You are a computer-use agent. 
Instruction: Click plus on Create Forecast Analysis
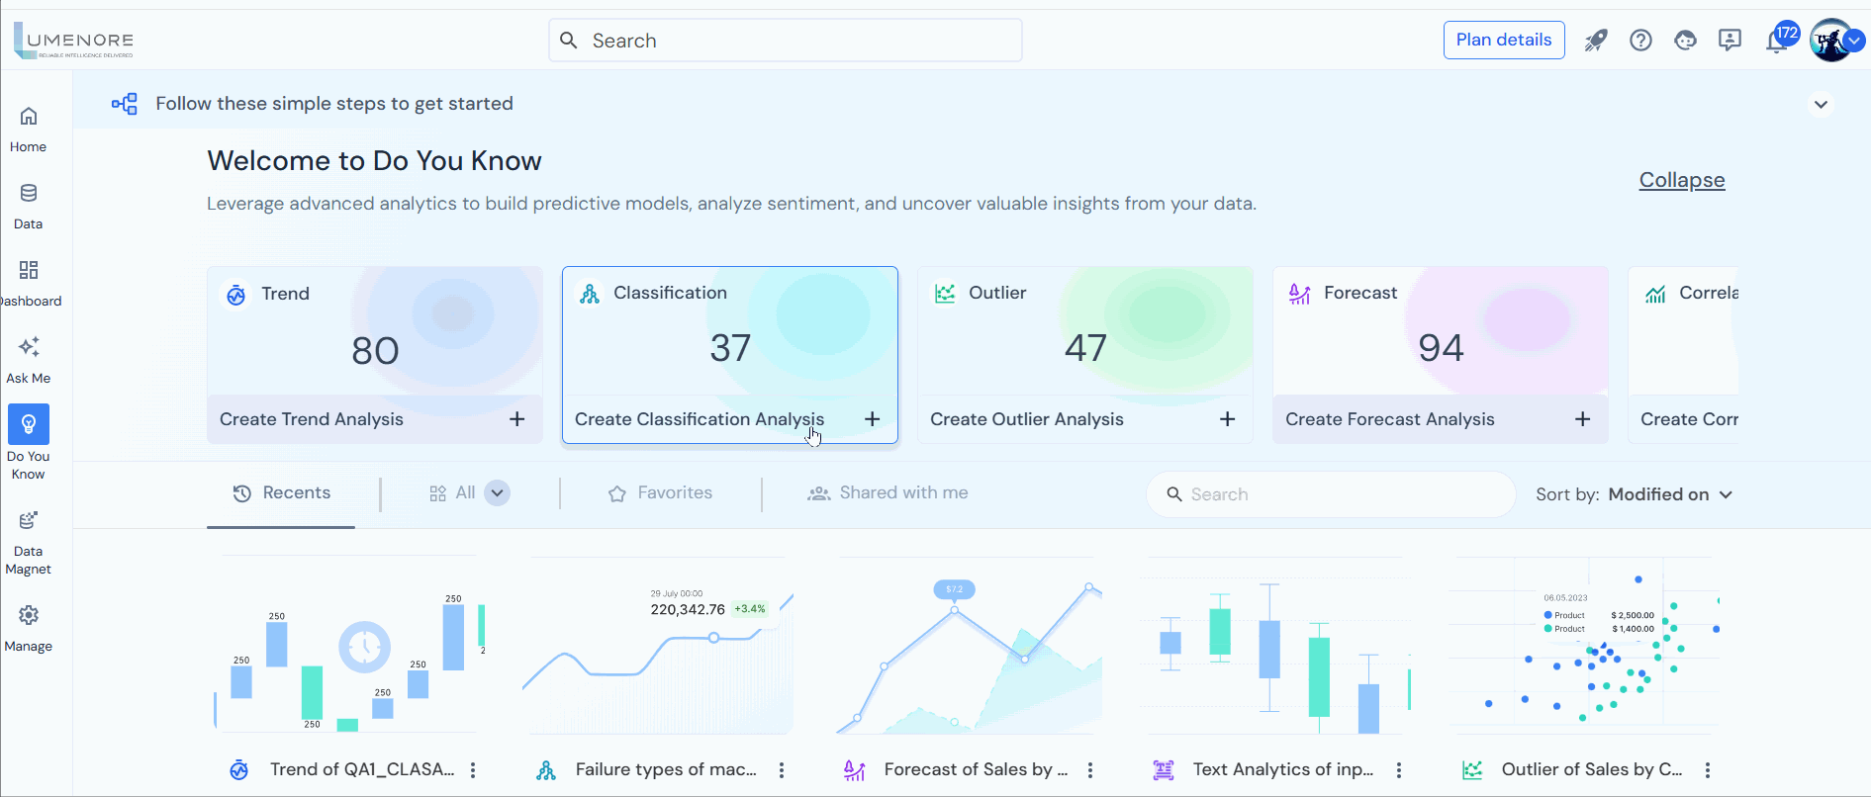pyautogui.click(x=1582, y=419)
